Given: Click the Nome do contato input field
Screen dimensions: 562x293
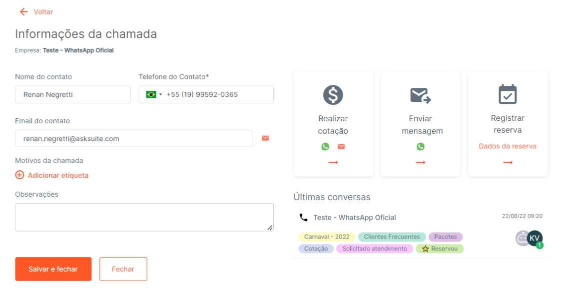Looking at the screenshot, I should [x=73, y=94].
